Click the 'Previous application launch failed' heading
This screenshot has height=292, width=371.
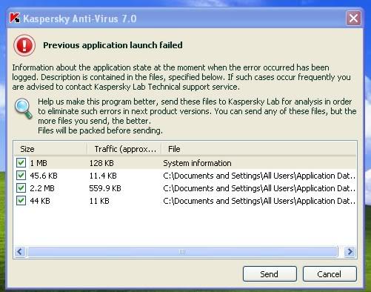(113, 45)
